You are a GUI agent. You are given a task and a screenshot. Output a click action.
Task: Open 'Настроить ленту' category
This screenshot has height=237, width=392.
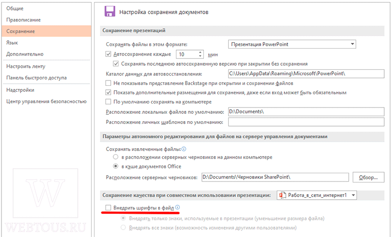pyautogui.click(x=47, y=66)
